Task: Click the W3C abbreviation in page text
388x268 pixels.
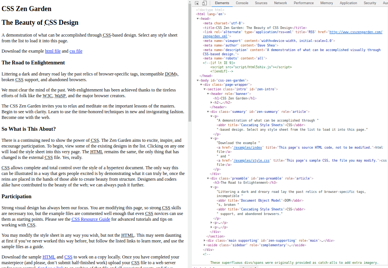Action: tap(48, 96)
